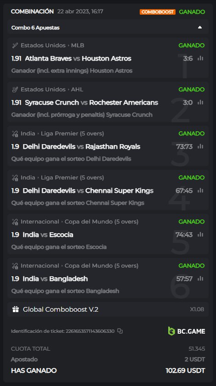This screenshot has width=216, height=386.
Task: Open stats icon for Syracuse Crunch match
Action: click(200, 102)
